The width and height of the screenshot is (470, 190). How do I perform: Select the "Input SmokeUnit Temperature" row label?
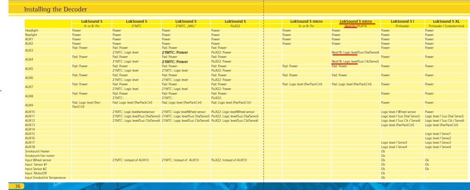tap(45, 177)
